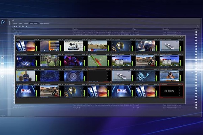Open the blue concert stage feed thumbnail
This screenshot has height=135, width=203.
point(26,61)
